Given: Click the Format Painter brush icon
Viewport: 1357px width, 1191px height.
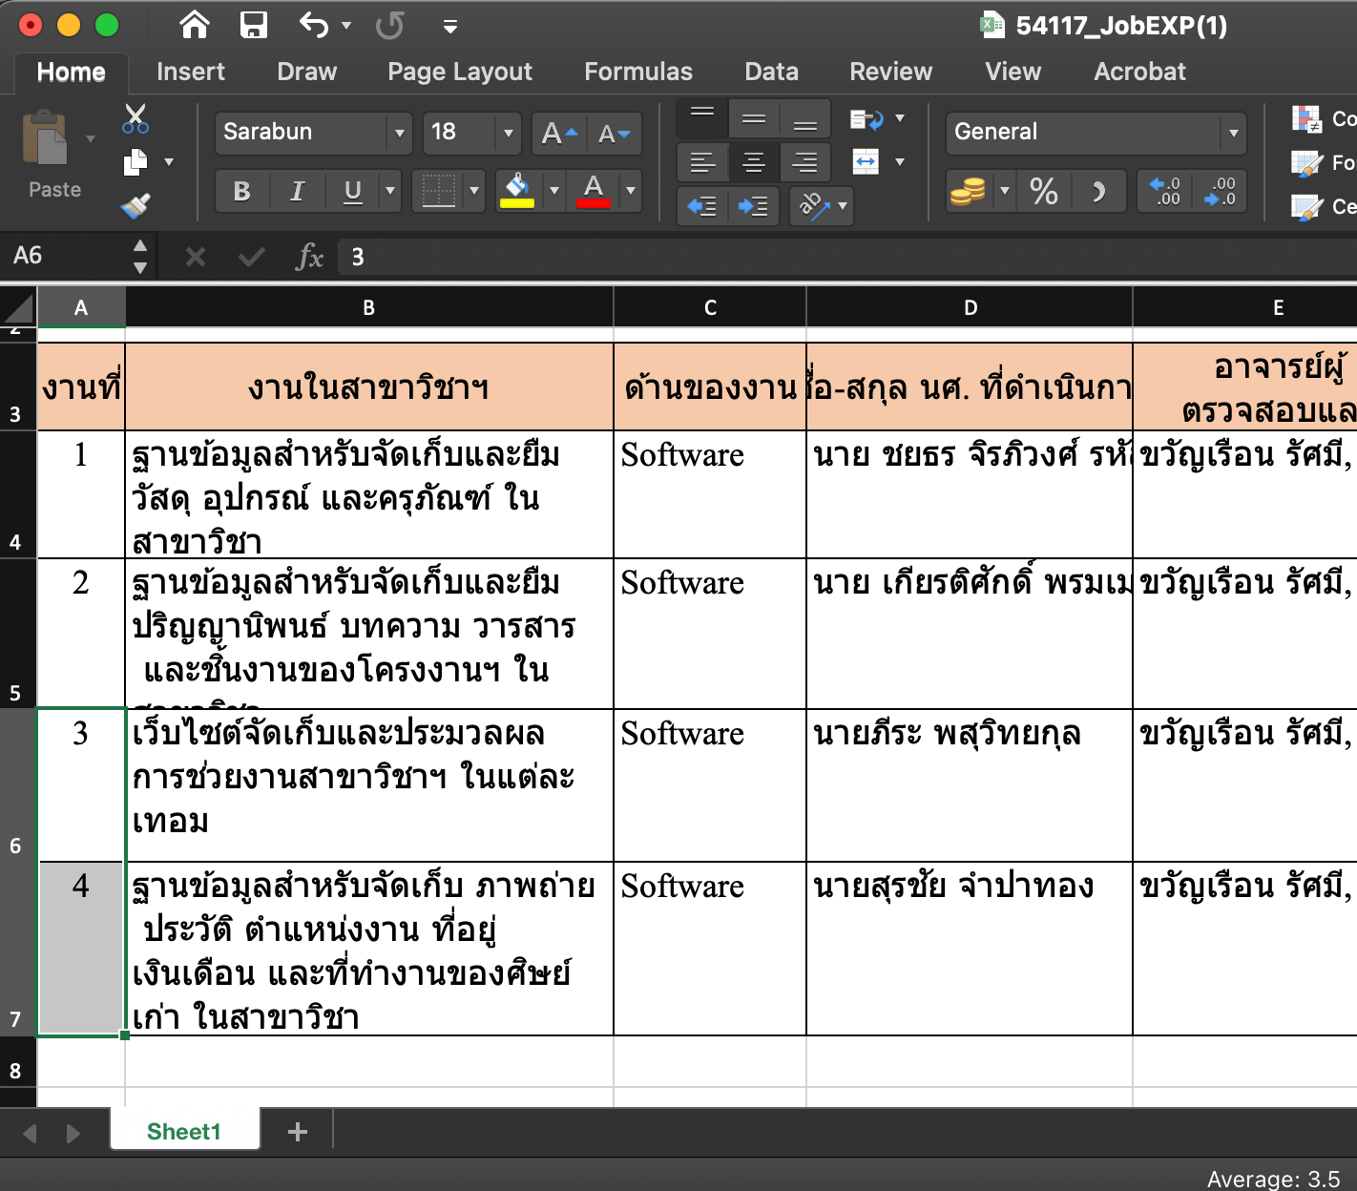Looking at the screenshot, I should [136, 205].
